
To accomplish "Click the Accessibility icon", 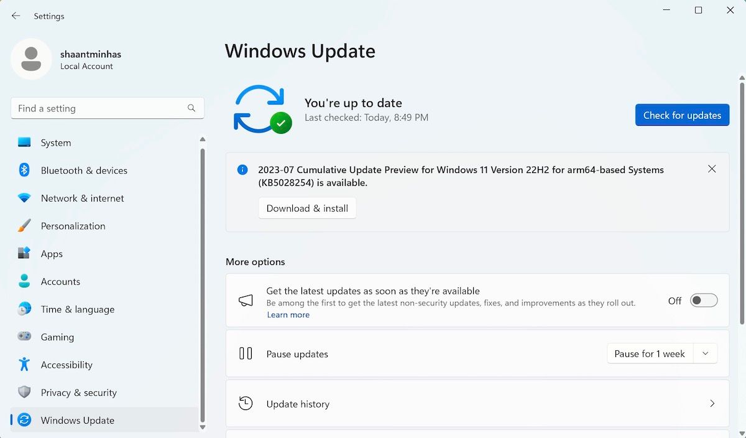I will 24,365.
